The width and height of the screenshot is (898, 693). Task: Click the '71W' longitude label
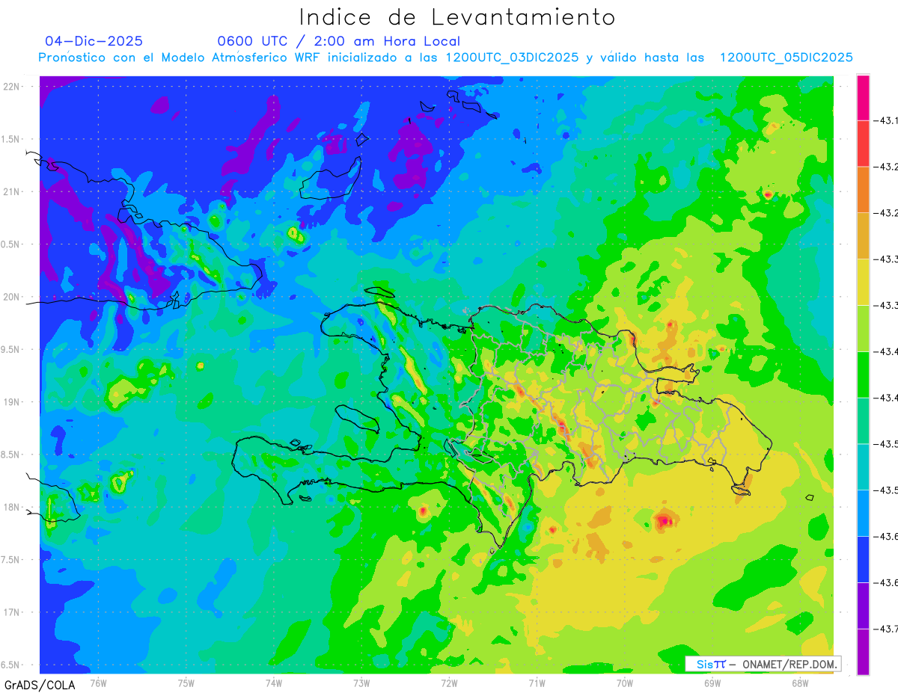pos(537,683)
